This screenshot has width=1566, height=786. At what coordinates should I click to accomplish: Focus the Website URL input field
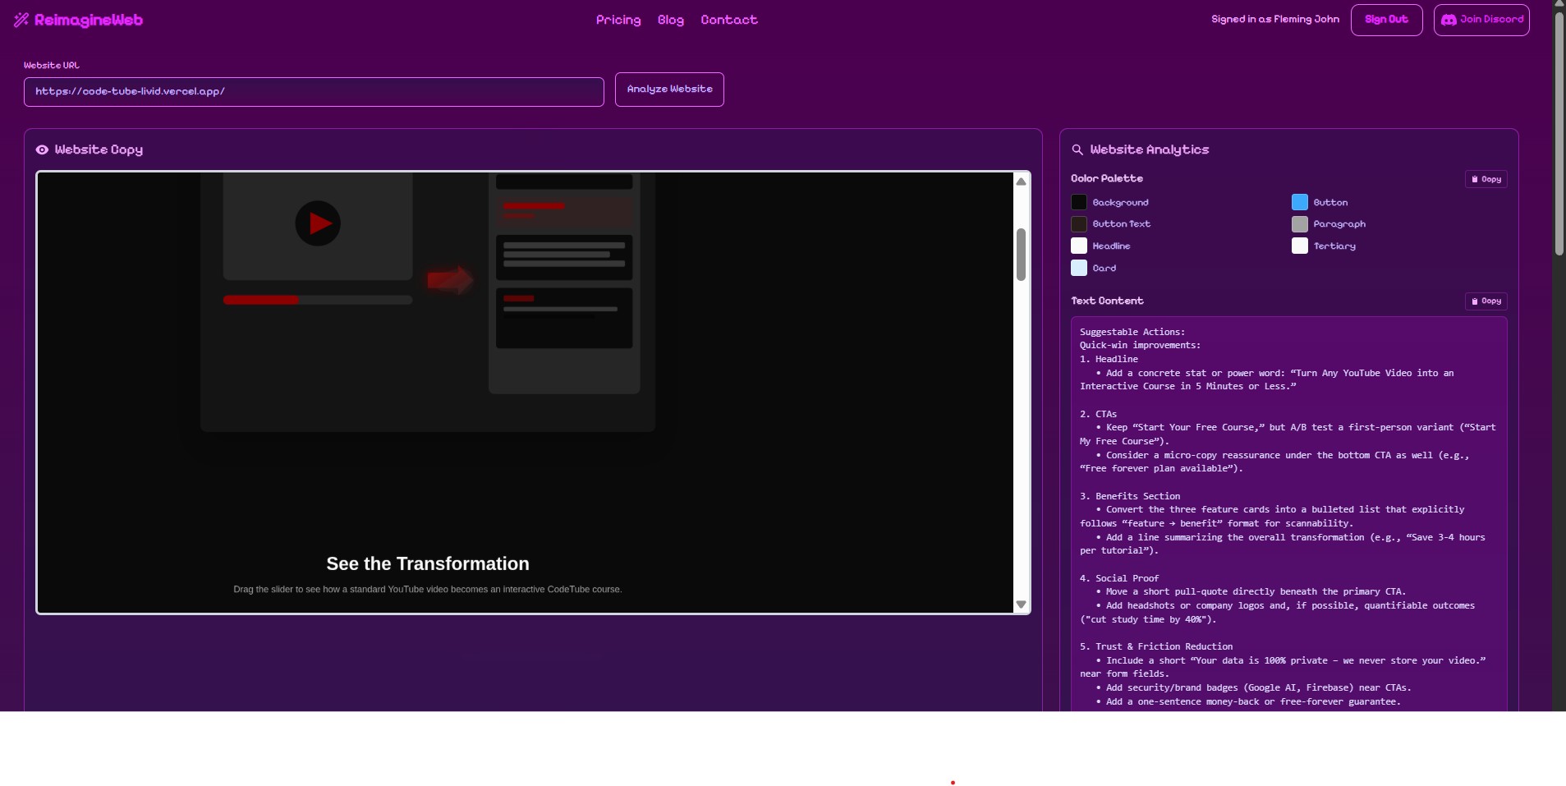314,91
